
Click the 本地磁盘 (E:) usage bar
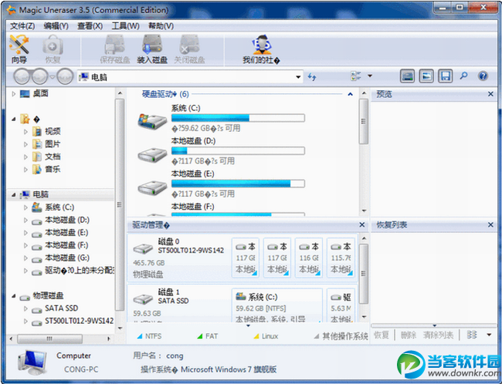click(x=238, y=184)
